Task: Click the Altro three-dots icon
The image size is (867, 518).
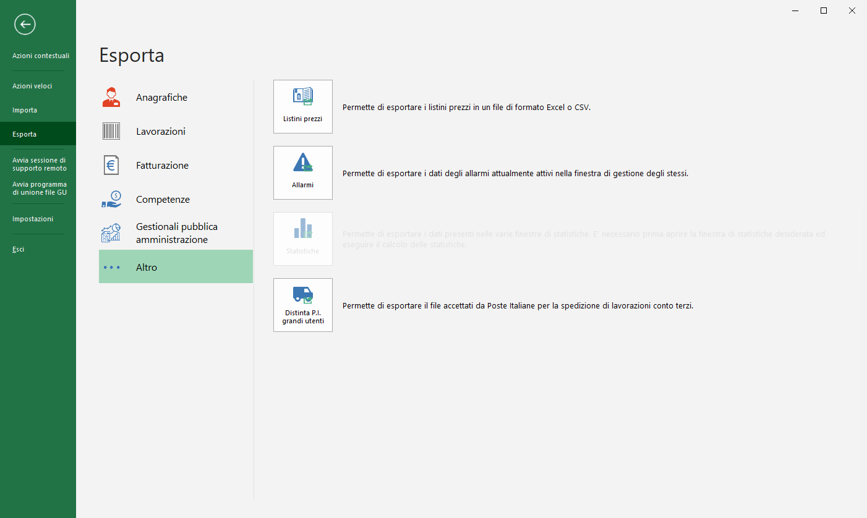Action: [x=112, y=268]
